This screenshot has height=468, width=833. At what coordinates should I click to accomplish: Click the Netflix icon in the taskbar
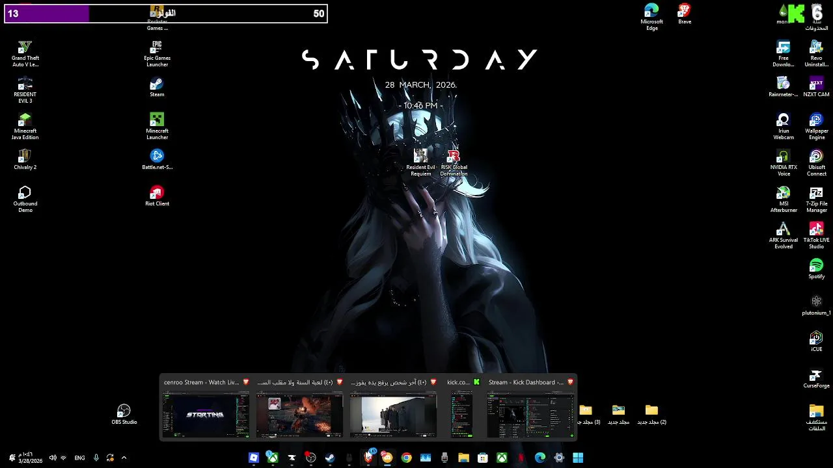(521, 458)
